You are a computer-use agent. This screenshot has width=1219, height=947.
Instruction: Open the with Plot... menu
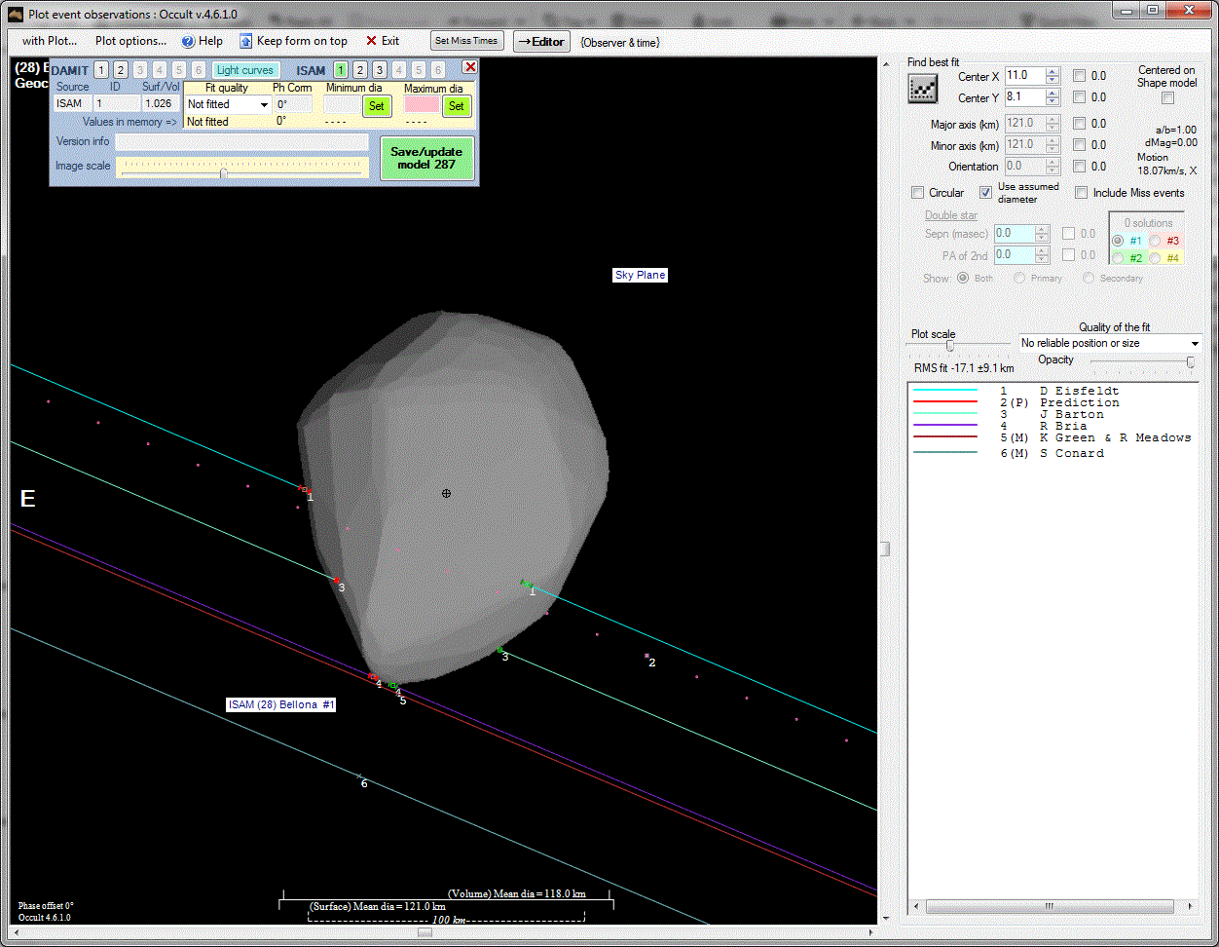point(49,41)
